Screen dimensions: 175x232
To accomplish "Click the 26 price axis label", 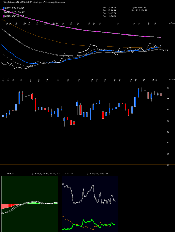I will click(168, 165).
